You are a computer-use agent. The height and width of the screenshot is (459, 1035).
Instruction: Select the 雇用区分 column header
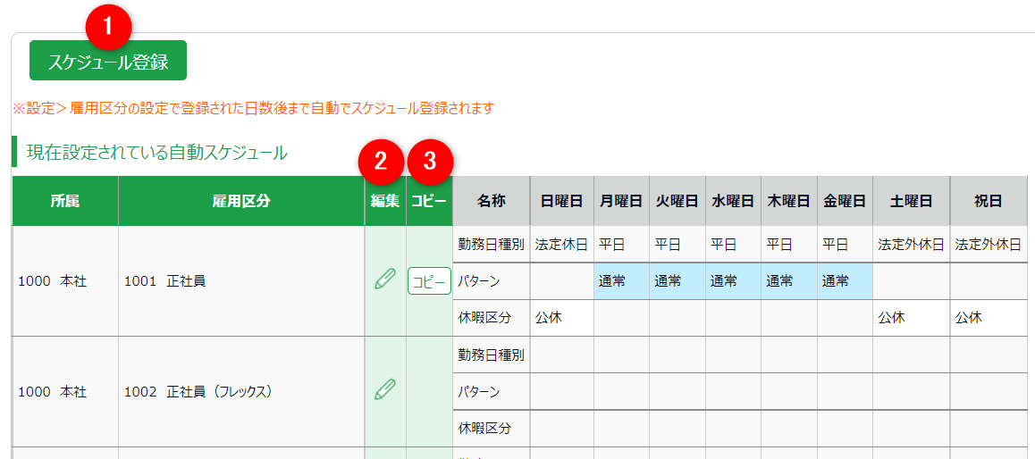pyautogui.click(x=241, y=201)
